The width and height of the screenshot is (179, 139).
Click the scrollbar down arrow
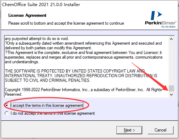171,95
